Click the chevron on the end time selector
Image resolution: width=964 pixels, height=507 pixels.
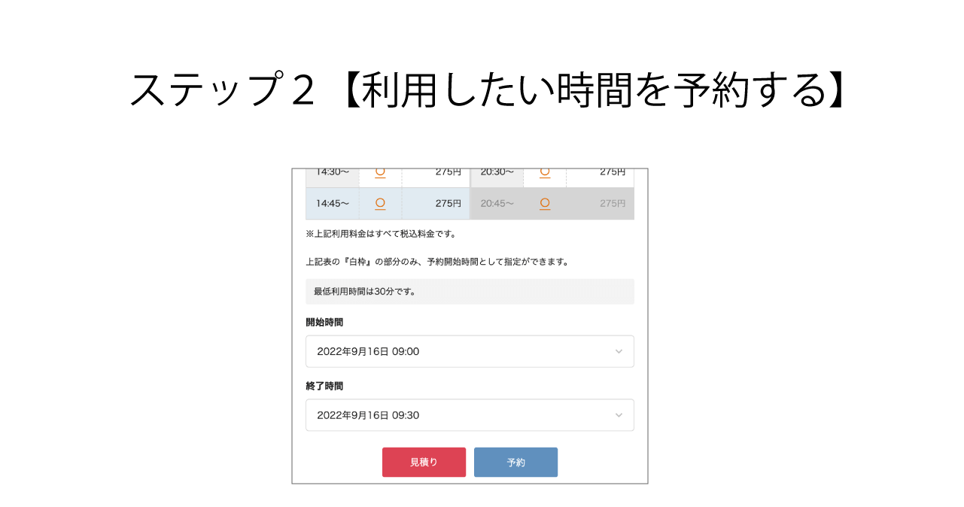[618, 414]
